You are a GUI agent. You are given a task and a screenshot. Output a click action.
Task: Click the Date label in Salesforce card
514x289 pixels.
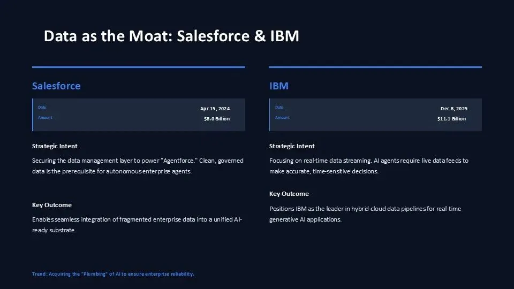pyautogui.click(x=42, y=107)
